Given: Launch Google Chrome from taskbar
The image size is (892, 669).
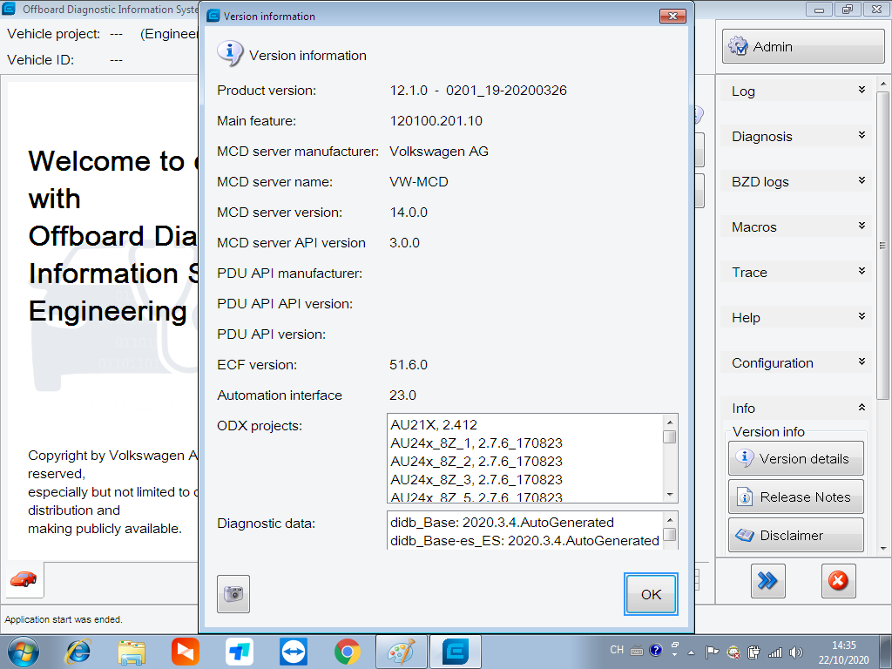Looking at the screenshot, I should tap(348, 652).
